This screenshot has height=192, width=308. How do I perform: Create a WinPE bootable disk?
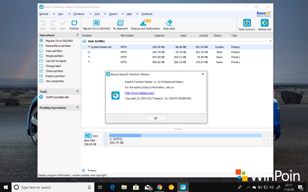click(57, 97)
